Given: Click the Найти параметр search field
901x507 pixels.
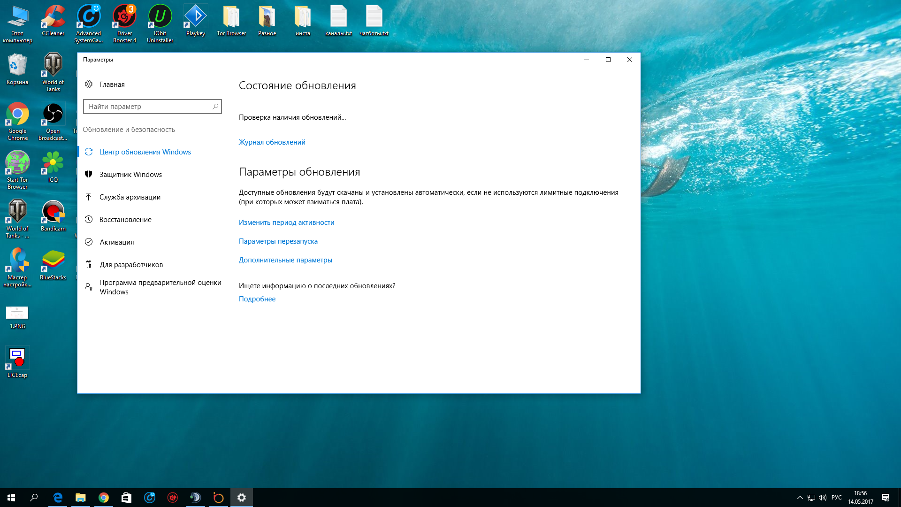Looking at the screenshot, I should pyautogui.click(x=148, y=107).
